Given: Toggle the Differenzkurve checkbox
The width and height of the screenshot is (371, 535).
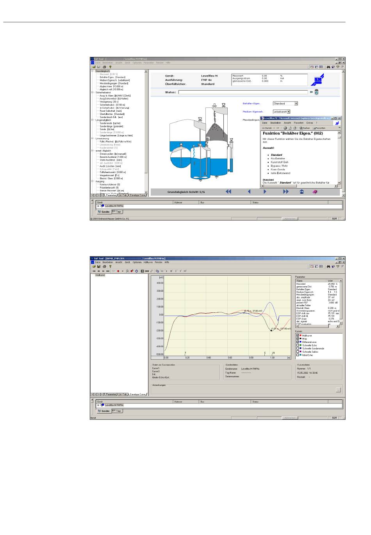Looking at the screenshot, I should click(x=298, y=342).
